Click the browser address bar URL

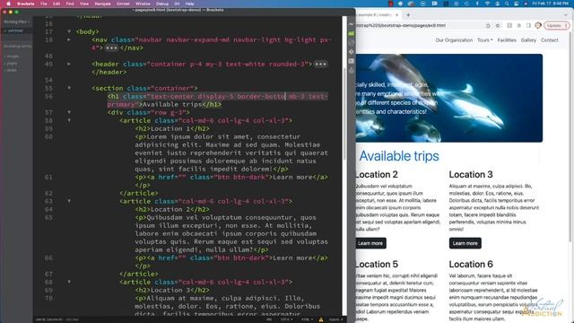pyautogui.click(x=401, y=26)
